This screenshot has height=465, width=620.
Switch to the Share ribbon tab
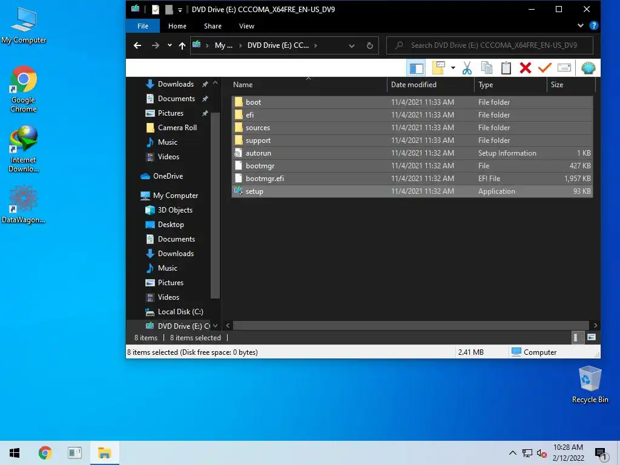213,26
